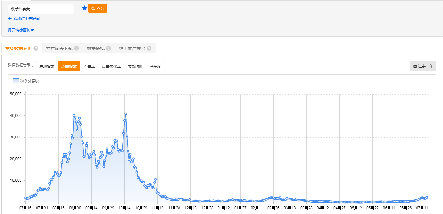Viewport: 443px width, 214px height.
Task: Expand the 展开快捷面板 quick panel
Action: [x=21, y=30]
